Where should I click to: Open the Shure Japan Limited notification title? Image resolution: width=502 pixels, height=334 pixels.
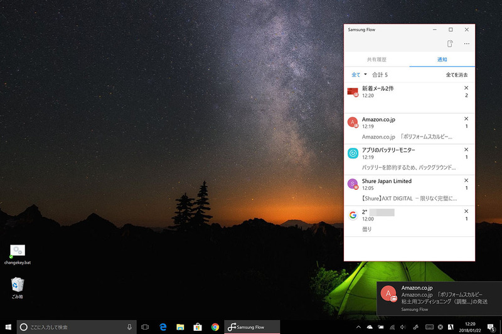coord(387,181)
